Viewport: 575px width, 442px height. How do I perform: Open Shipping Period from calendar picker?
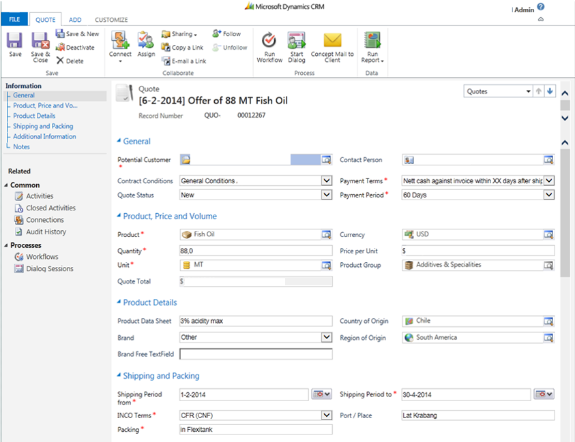coord(321,394)
